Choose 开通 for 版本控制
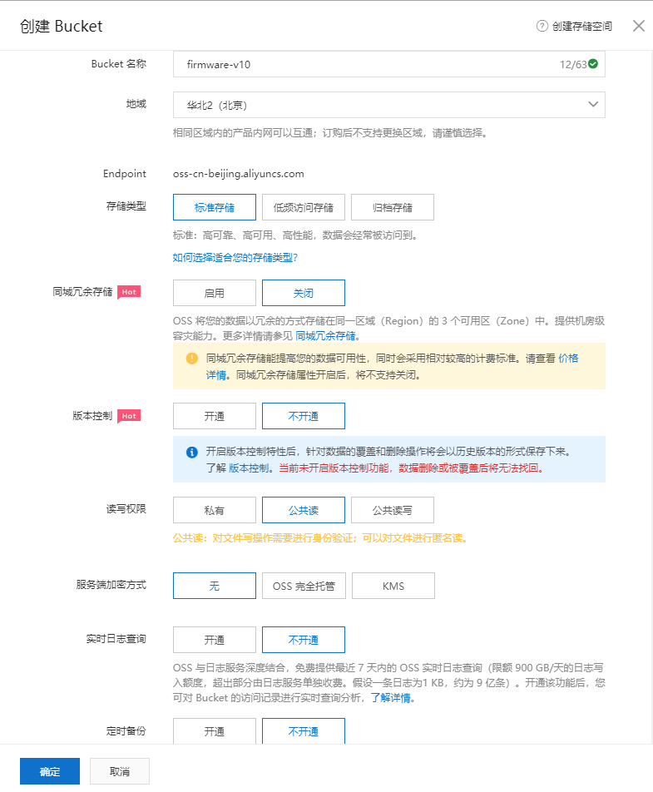The image size is (653, 792). 214,416
